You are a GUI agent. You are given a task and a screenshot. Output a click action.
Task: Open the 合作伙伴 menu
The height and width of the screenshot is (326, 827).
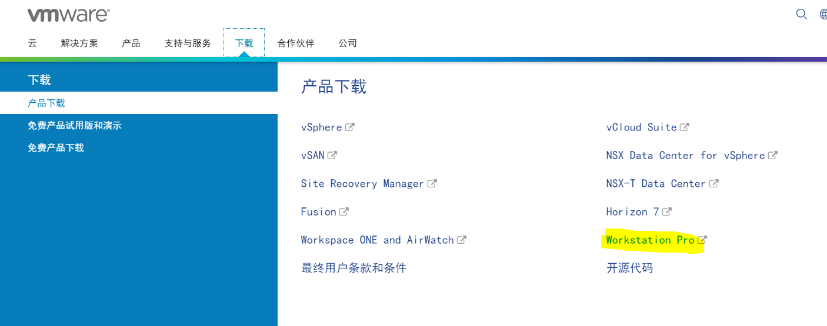pyautogui.click(x=296, y=43)
